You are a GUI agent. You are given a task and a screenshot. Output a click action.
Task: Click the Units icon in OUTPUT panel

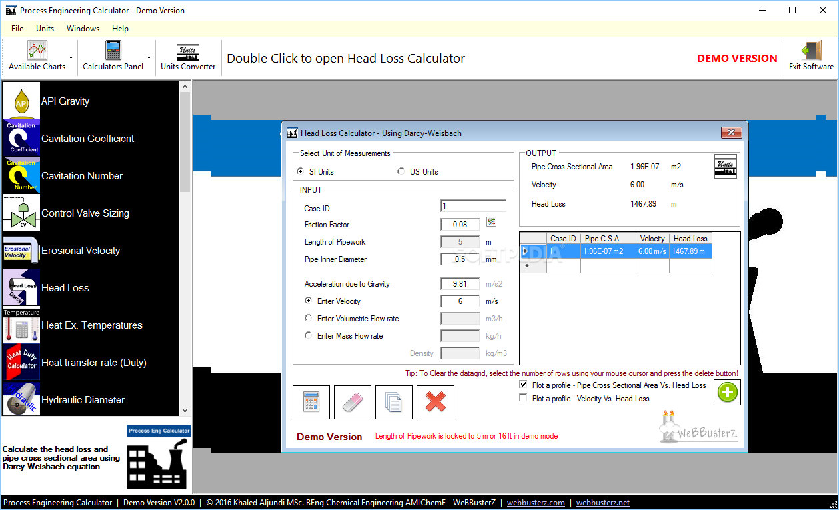726,166
